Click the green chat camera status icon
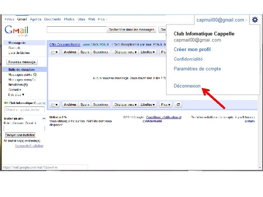This screenshot has width=263, height=197. tap(6, 103)
